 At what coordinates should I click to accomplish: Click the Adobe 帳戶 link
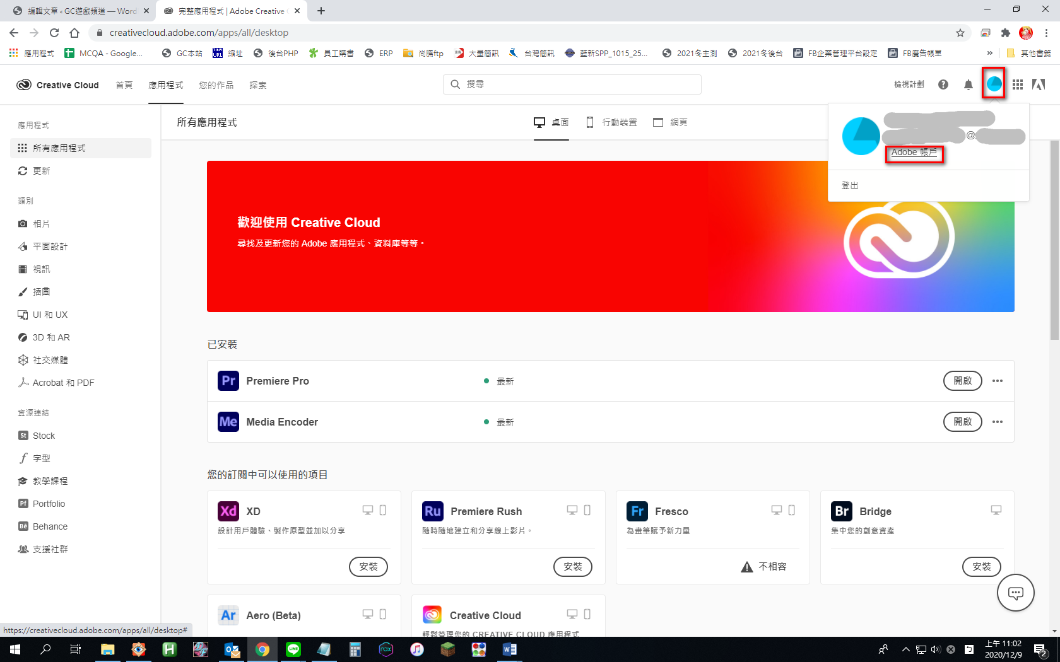click(914, 153)
